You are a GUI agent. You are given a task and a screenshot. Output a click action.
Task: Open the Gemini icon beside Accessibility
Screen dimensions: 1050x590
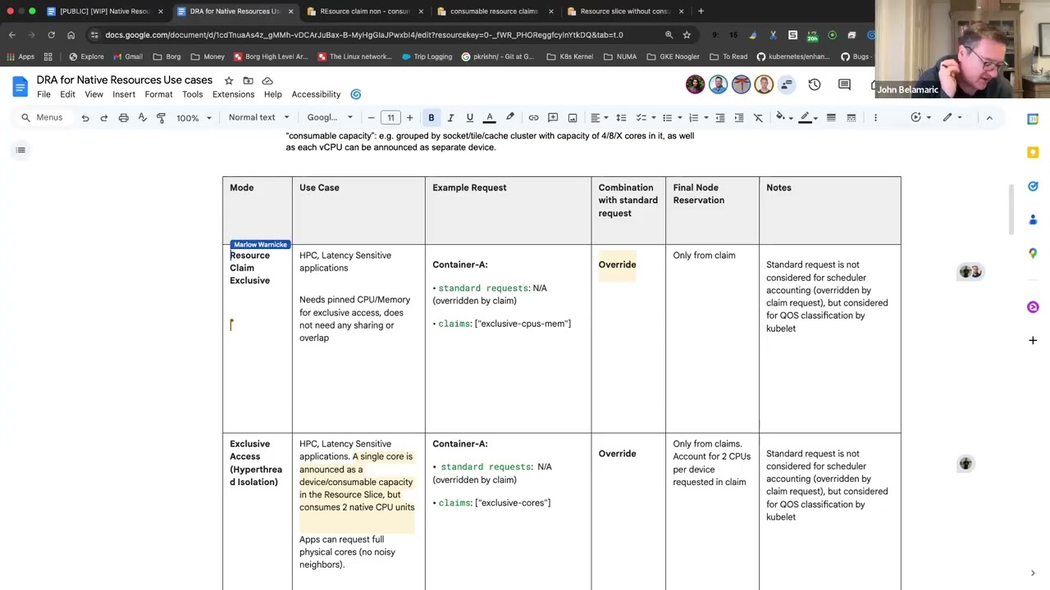(x=356, y=94)
